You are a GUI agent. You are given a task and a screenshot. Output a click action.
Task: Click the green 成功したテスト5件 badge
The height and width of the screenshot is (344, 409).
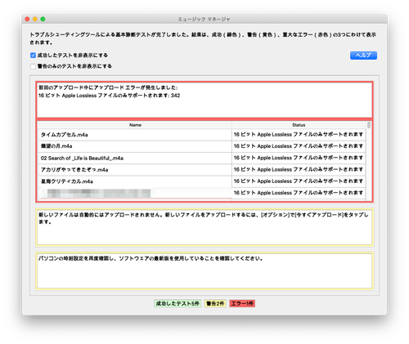pos(178,303)
